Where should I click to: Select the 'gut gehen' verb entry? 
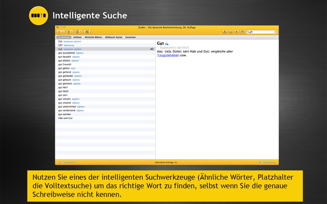click(105, 68)
